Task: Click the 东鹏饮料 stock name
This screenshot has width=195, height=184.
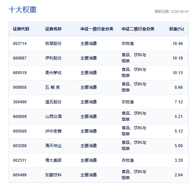Action: click(x=54, y=175)
